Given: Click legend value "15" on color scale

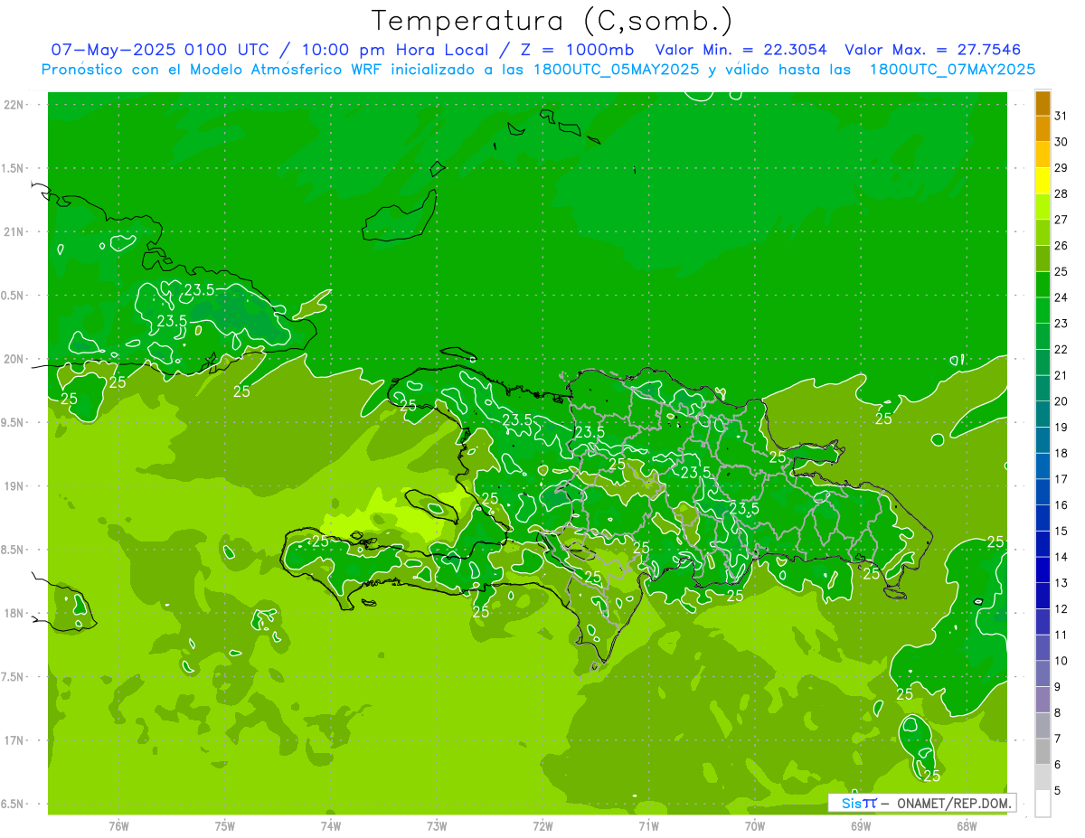Looking at the screenshot, I should tap(1061, 532).
